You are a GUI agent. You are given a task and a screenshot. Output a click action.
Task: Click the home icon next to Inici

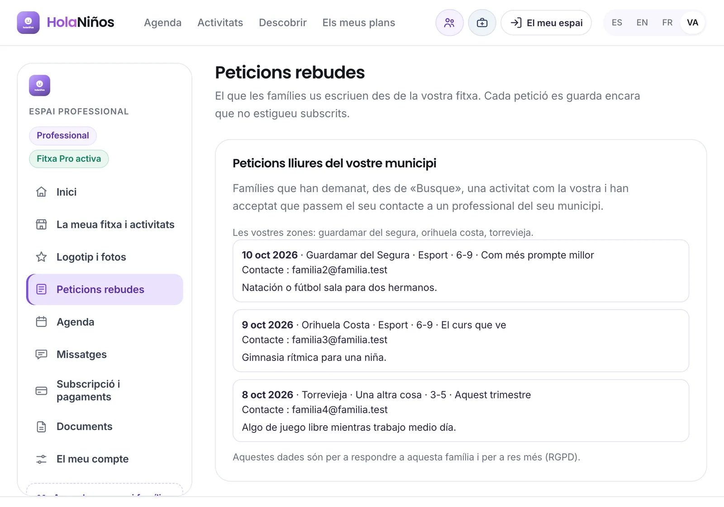tap(41, 192)
